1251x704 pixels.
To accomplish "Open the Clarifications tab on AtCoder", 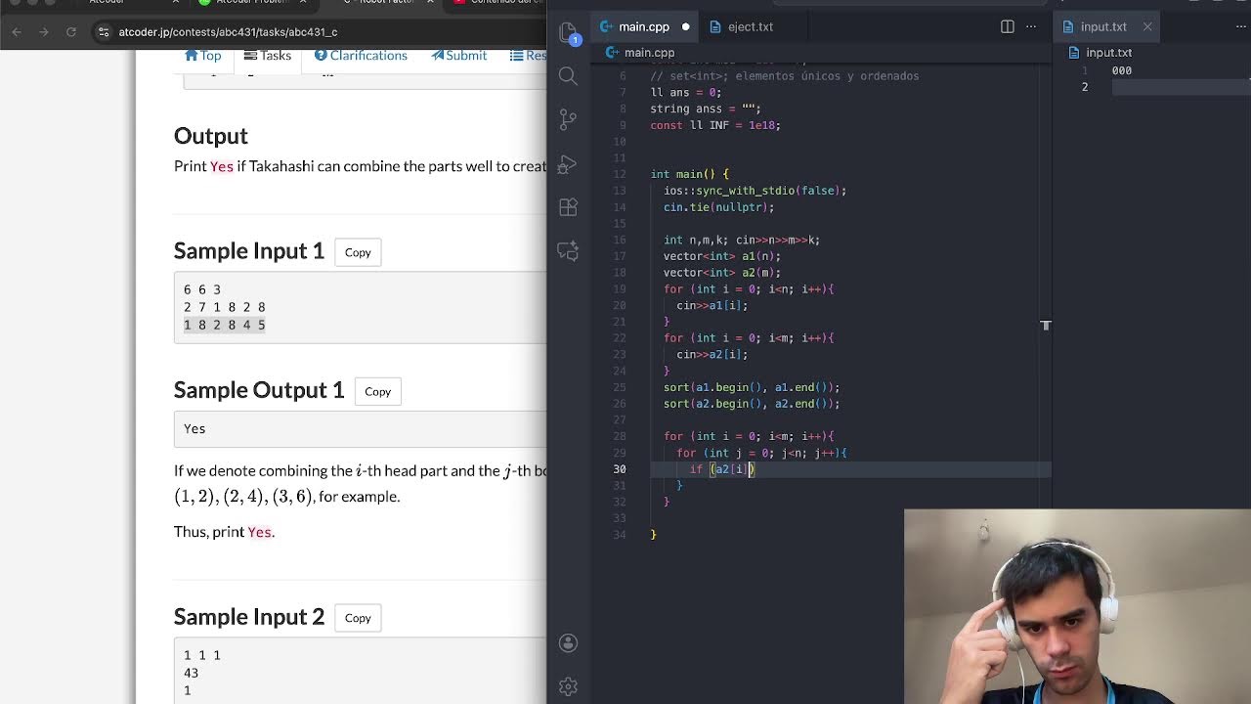I will point(361,56).
